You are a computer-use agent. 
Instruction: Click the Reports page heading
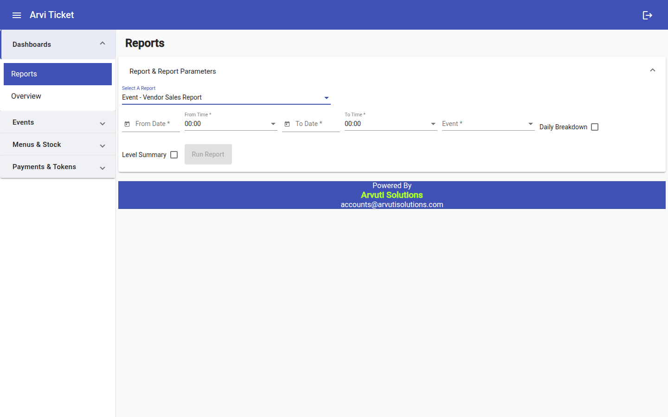(x=145, y=43)
